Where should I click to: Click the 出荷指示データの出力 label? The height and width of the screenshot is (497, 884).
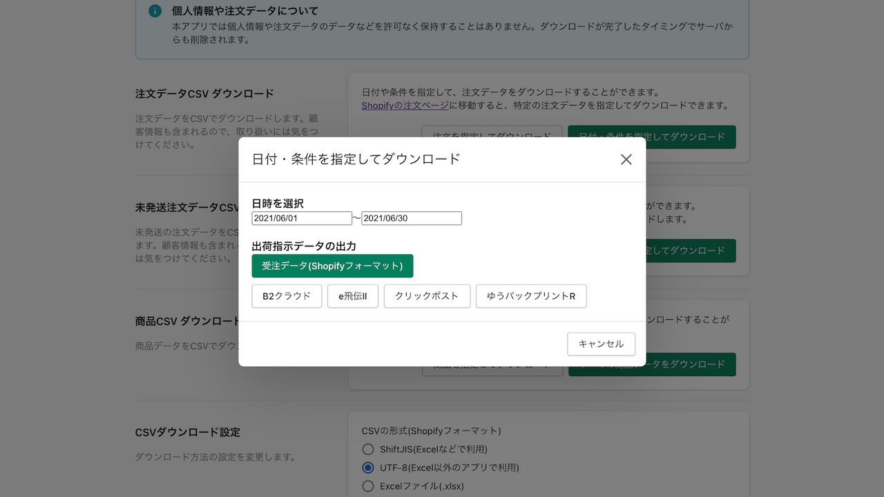[x=304, y=246]
